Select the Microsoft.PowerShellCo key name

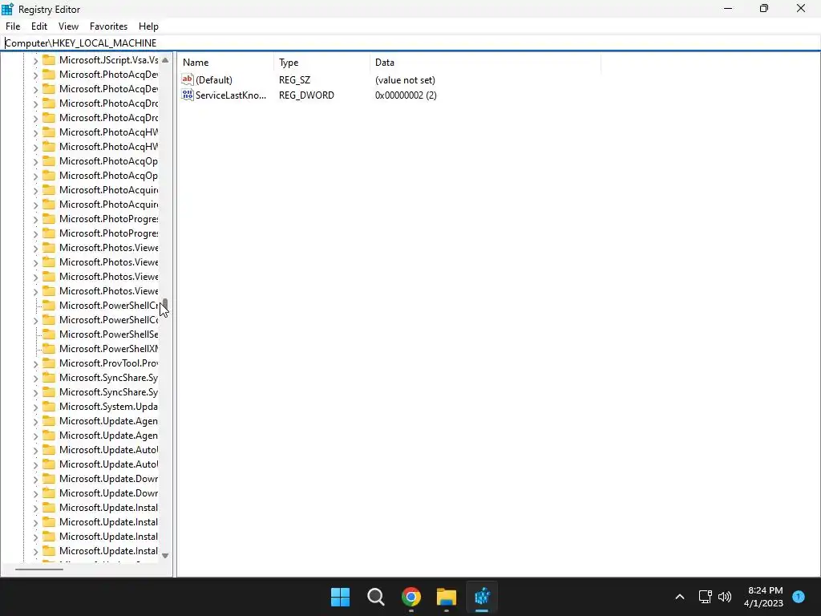point(108,319)
